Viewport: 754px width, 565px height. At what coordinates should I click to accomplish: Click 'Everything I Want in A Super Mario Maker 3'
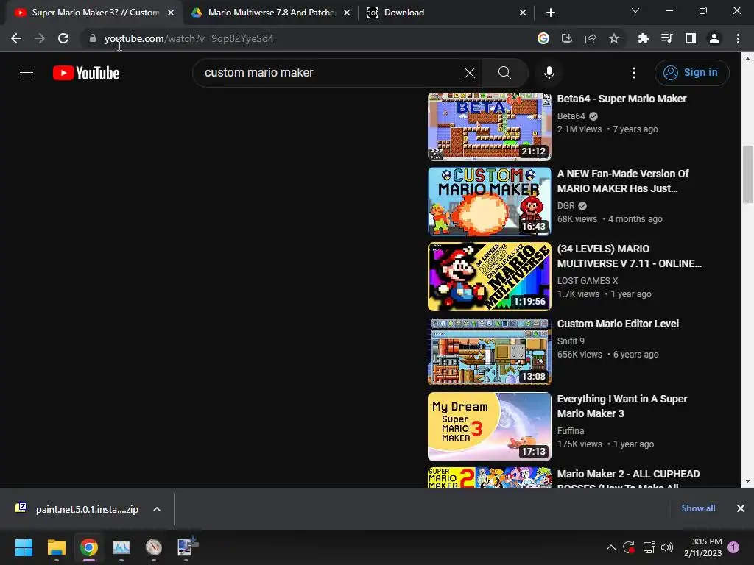[621, 406]
